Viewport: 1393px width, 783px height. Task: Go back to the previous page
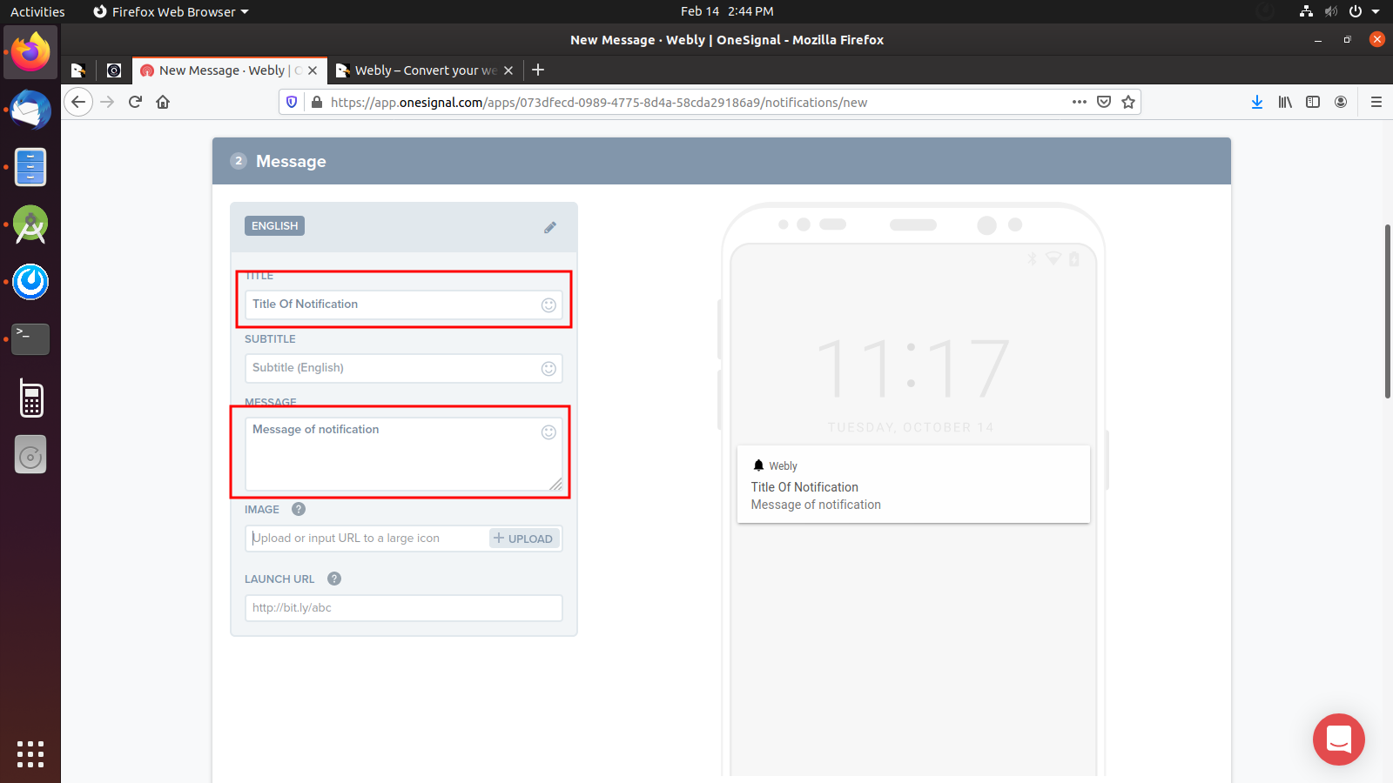(78, 102)
